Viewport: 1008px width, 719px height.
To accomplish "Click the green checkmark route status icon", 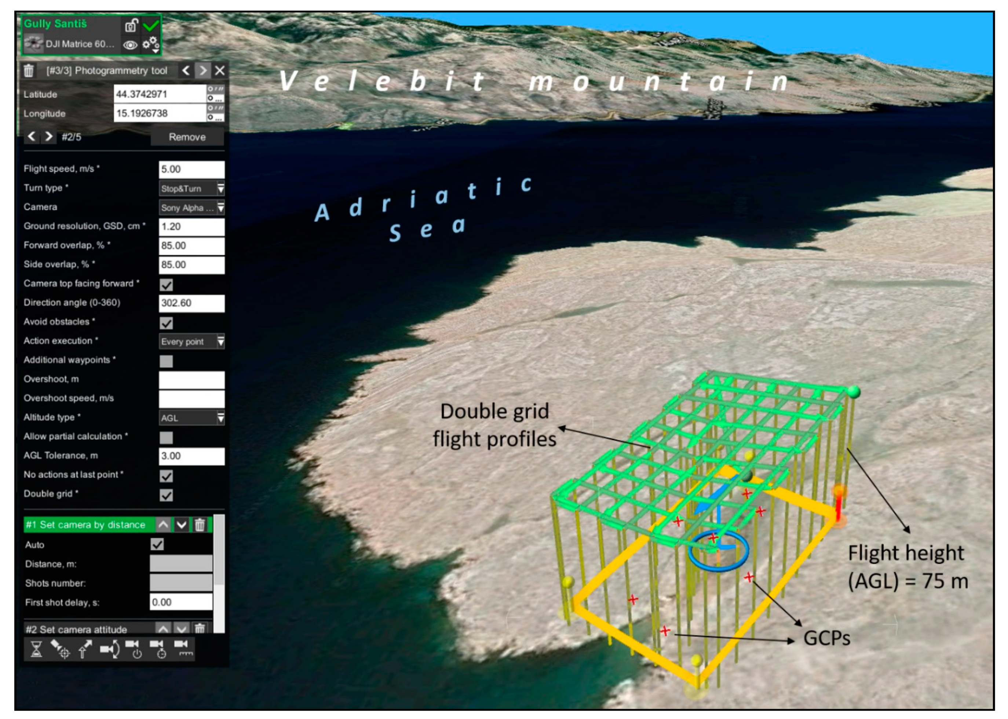I will (151, 25).
